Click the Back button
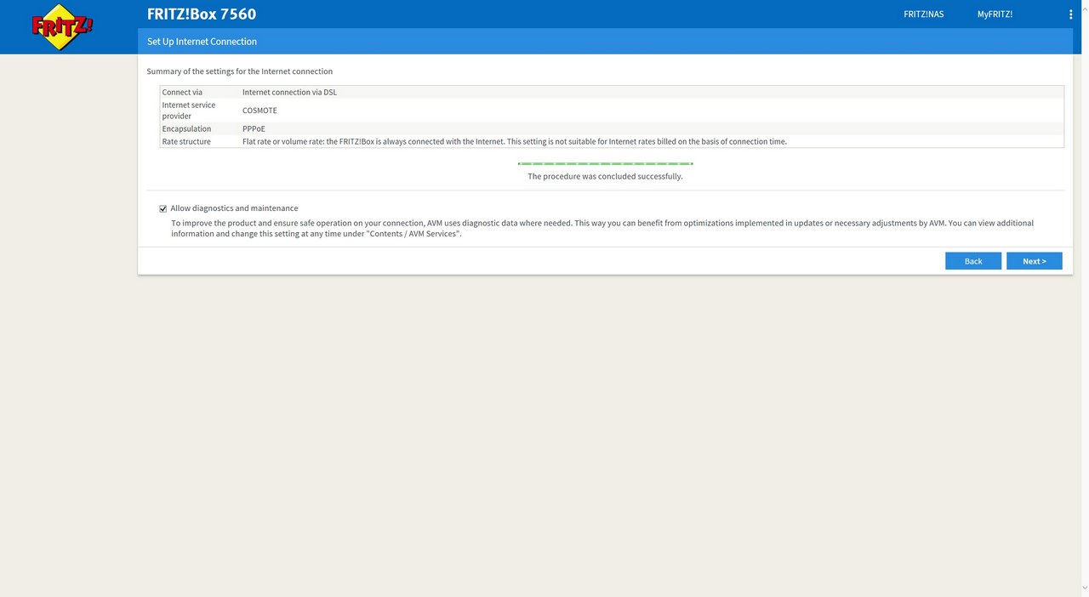The height and width of the screenshot is (597, 1089). pyautogui.click(x=973, y=261)
